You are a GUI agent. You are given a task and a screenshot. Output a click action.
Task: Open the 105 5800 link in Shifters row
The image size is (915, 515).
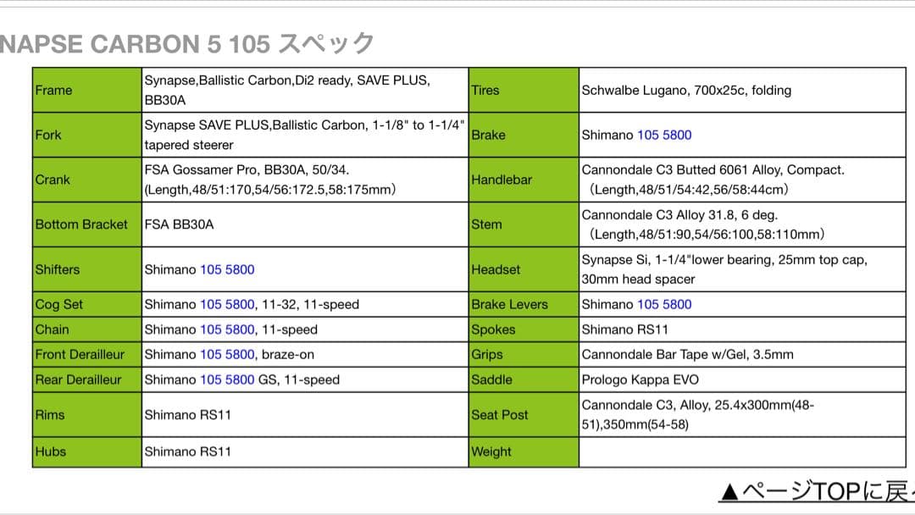click(x=227, y=269)
